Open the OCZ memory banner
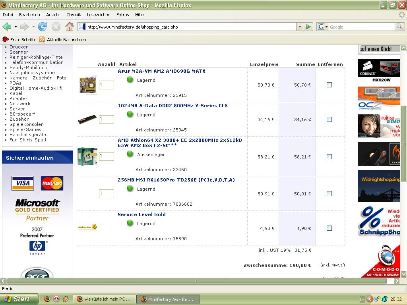The width and height of the screenshot is (407, 305). point(379,98)
